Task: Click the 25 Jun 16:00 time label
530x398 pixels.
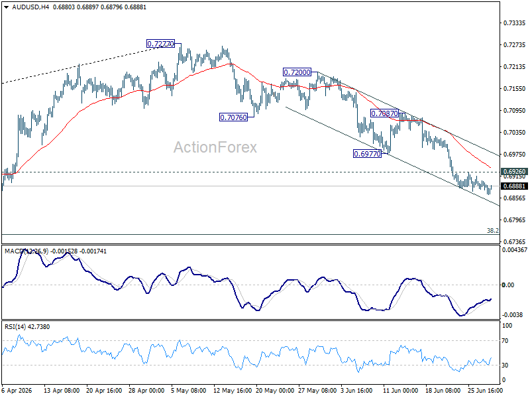Action: point(485,390)
